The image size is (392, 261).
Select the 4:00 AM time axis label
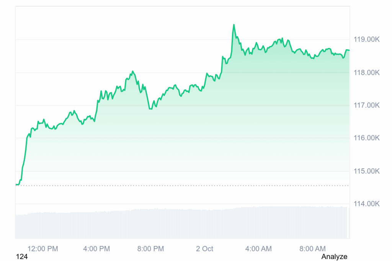pyautogui.click(x=258, y=249)
